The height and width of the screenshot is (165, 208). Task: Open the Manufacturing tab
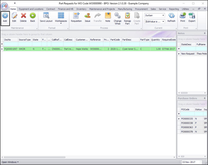(x=125, y=9)
